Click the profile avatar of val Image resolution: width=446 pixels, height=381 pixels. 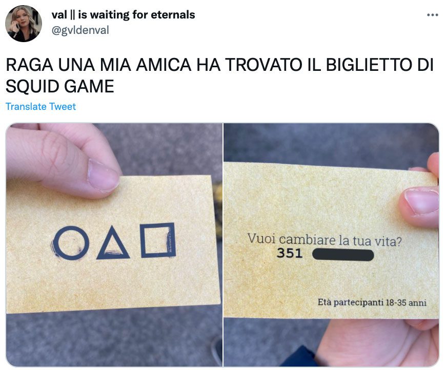tap(24, 24)
